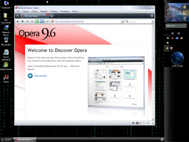The width and height of the screenshot is (189, 142).
Task: Open Forum sysbeta.tk shortcut
Action: (6, 55)
